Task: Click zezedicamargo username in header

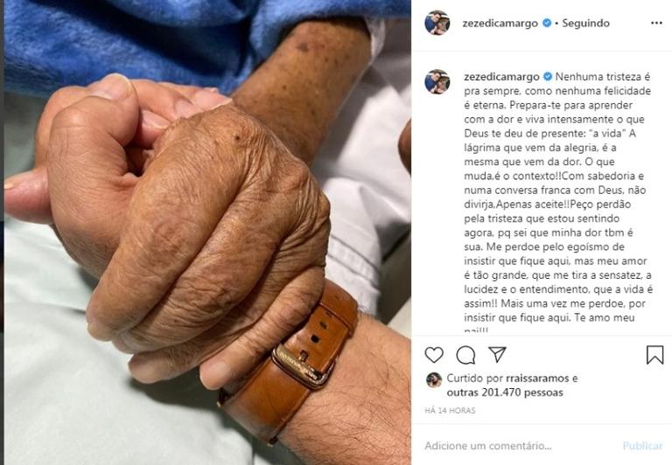Action: [x=500, y=23]
